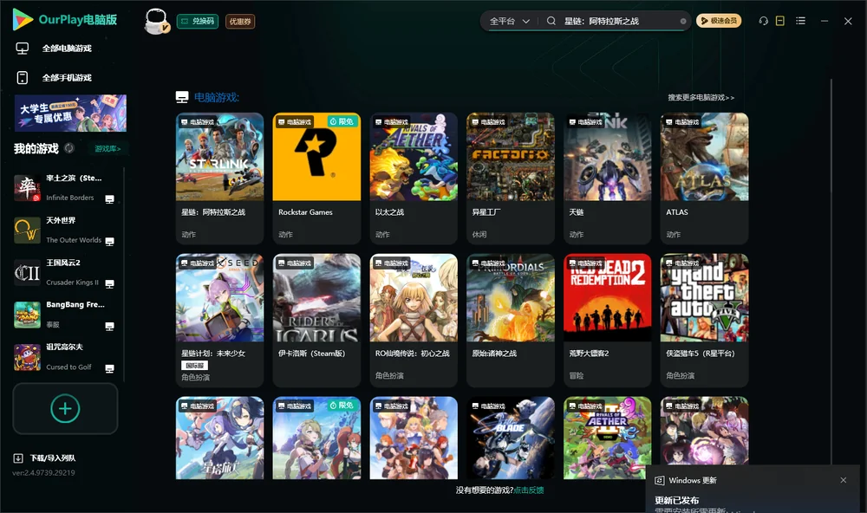Open the list menu icon in title bar
The width and height of the screenshot is (867, 513).
pos(800,21)
